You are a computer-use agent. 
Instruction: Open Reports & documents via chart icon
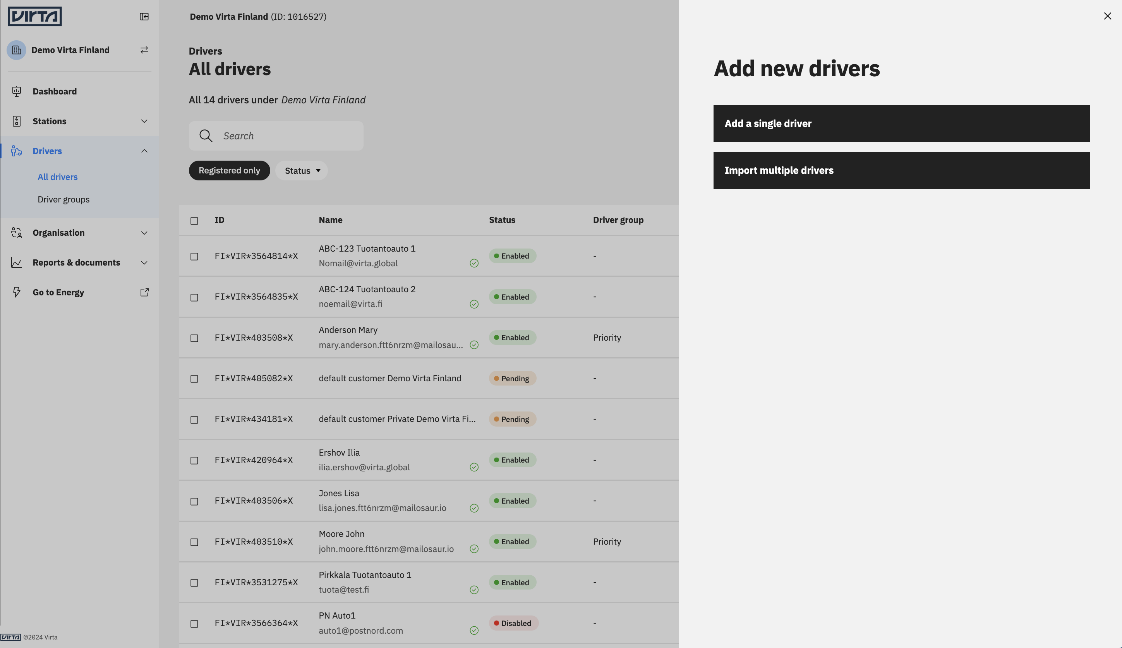pos(17,262)
